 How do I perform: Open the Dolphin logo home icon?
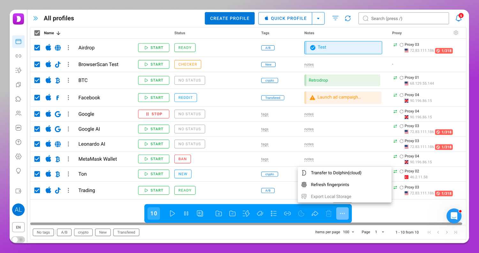pyautogui.click(x=18, y=19)
